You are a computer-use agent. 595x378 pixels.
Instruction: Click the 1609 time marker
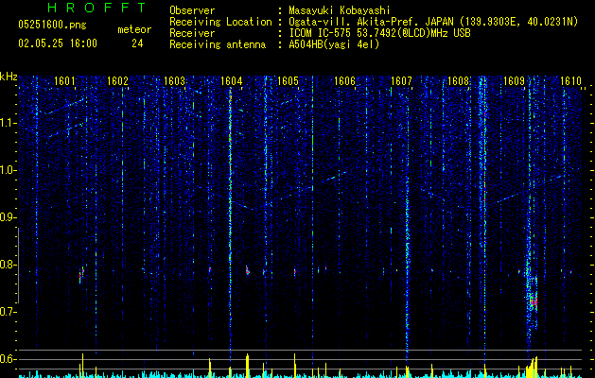(515, 80)
